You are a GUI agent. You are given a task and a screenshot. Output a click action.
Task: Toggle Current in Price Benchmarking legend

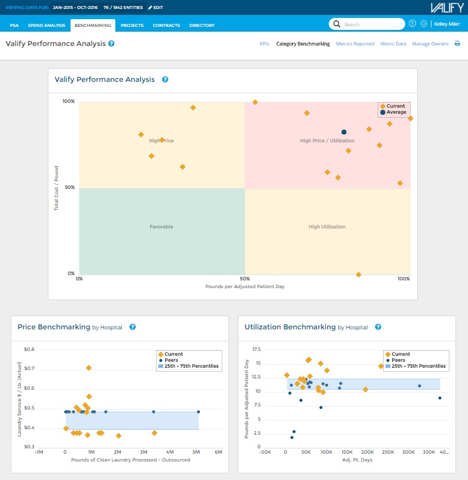tap(170, 354)
